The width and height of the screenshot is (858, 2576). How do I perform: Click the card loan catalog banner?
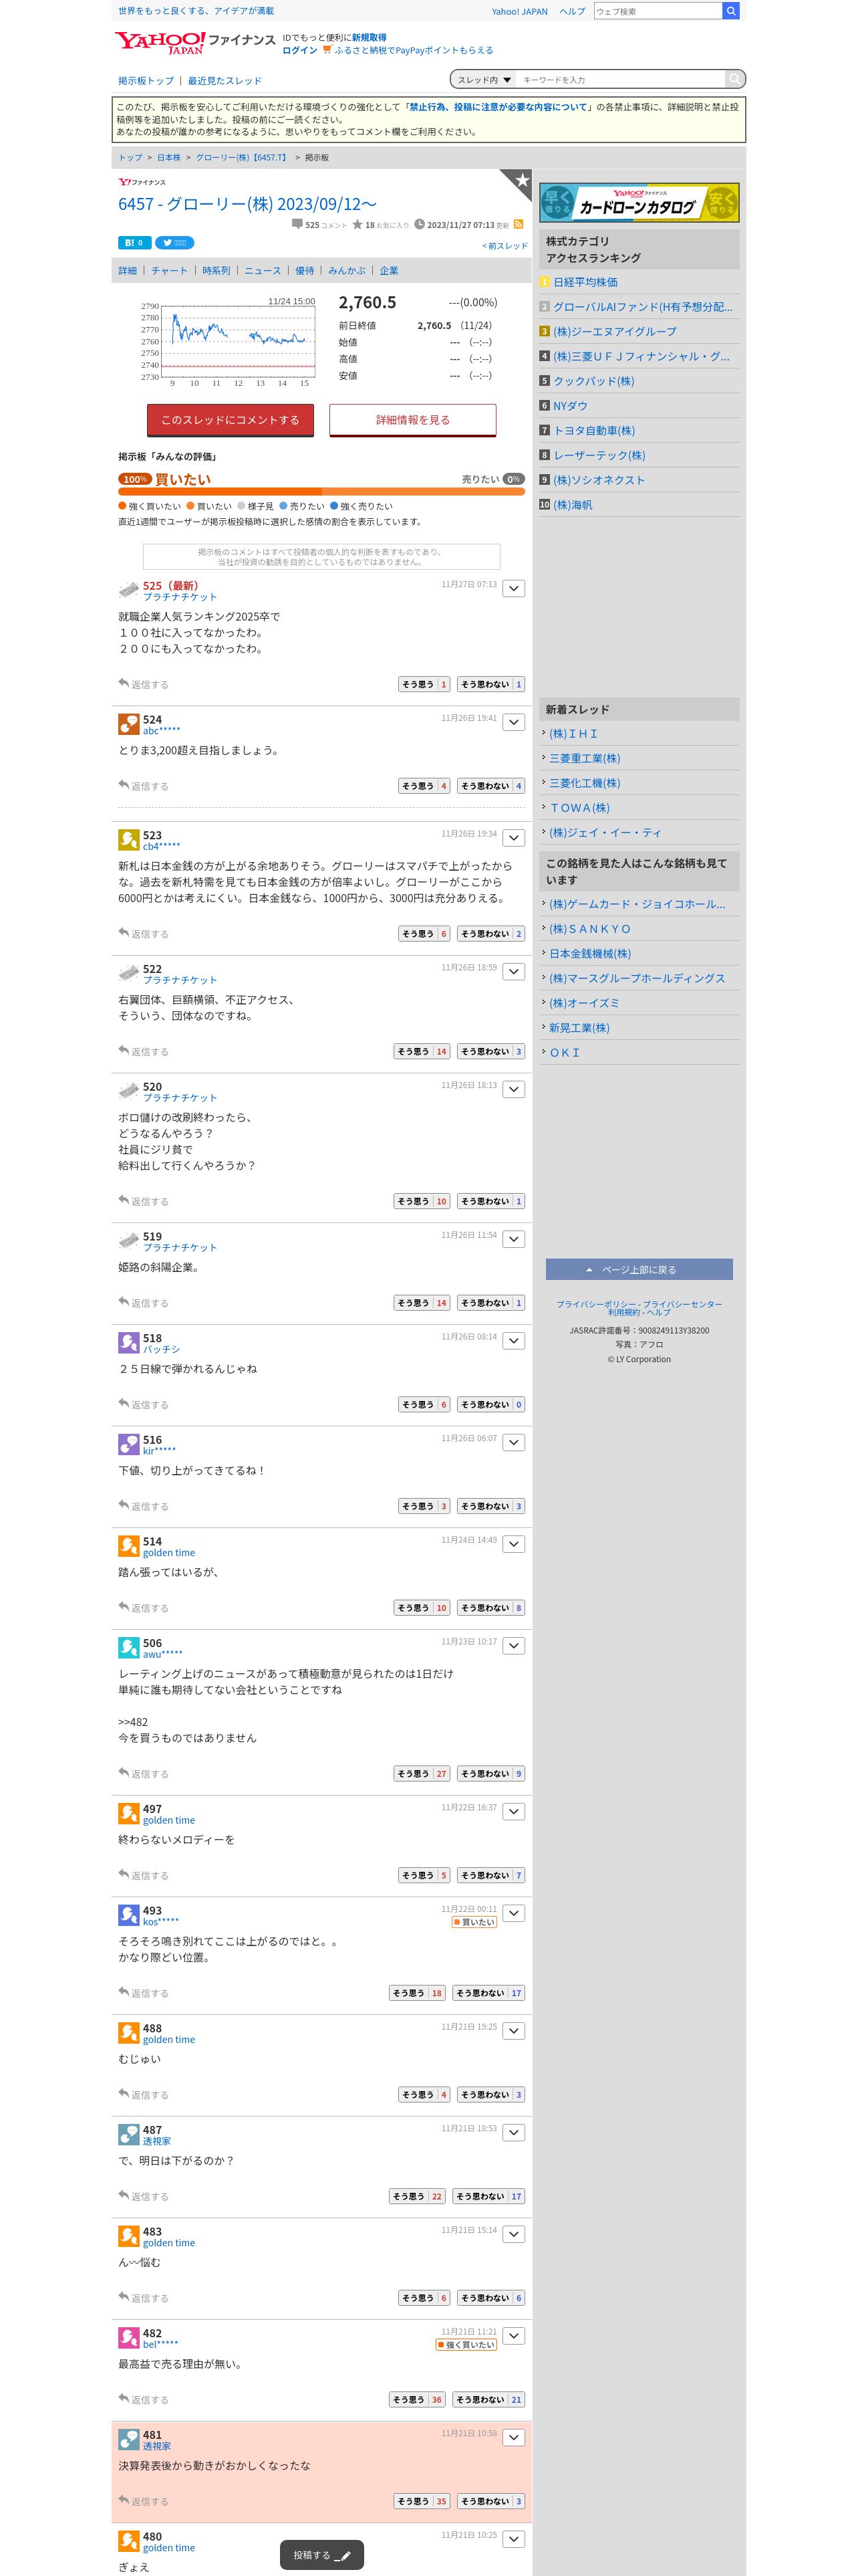[639, 203]
